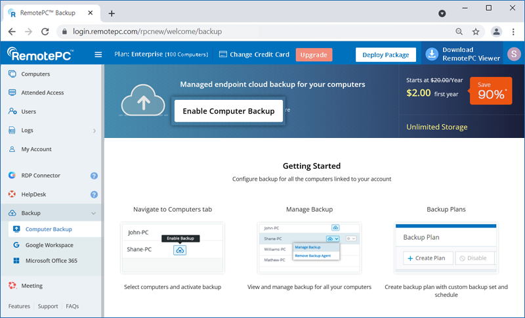This screenshot has width=525, height=318.
Task: Bookmark this page with the star icon
Action: [476, 31]
